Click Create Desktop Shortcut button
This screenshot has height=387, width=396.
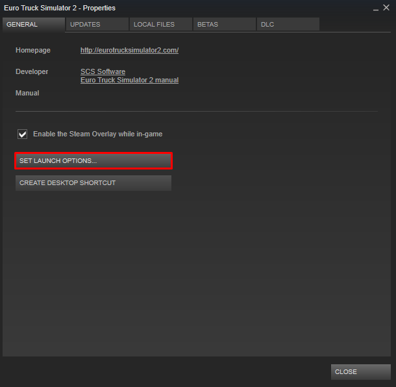(x=93, y=183)
